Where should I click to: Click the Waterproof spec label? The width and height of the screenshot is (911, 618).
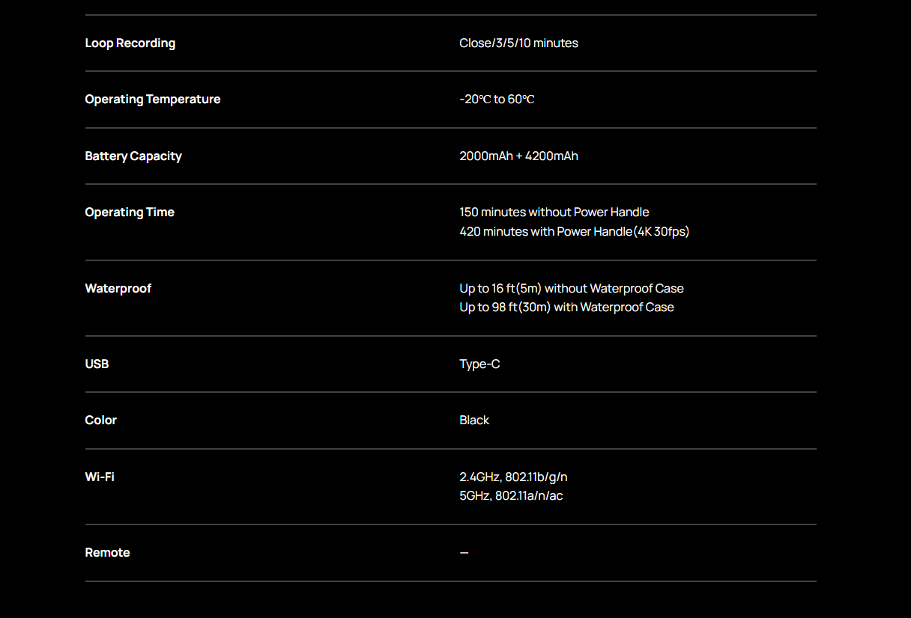point(118,289)
